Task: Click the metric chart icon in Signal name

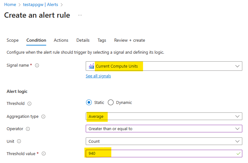Action: (91, 66)
